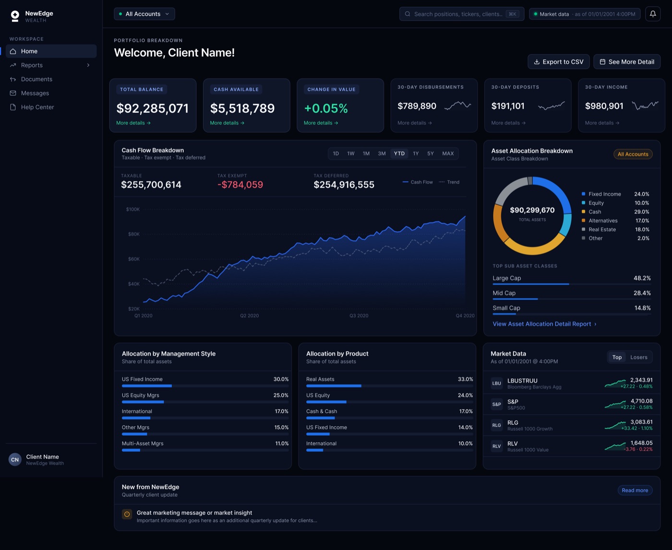Select YTD time range tab

point(399,153)
